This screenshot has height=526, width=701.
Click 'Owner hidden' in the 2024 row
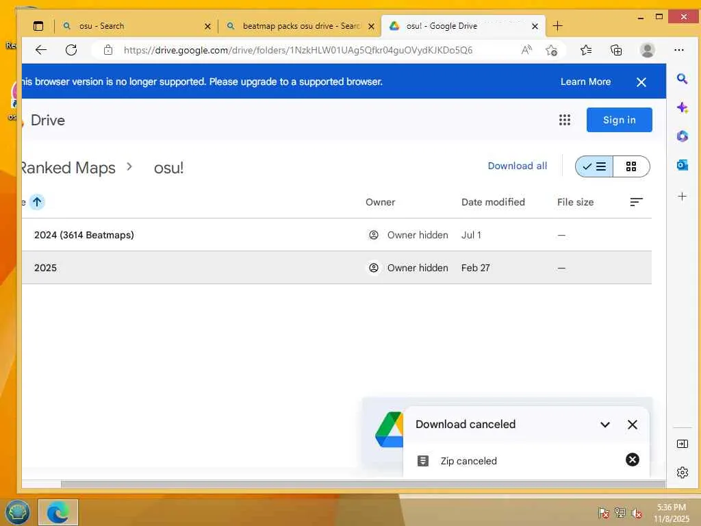click(x=418, y=235)
